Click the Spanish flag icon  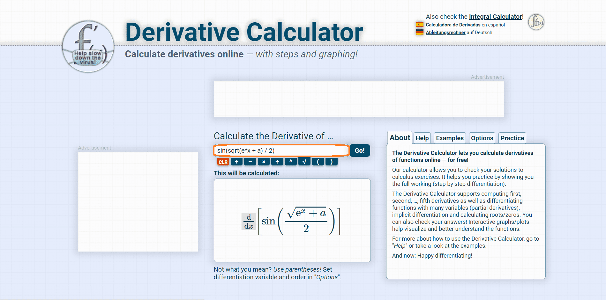pos(420,25)
